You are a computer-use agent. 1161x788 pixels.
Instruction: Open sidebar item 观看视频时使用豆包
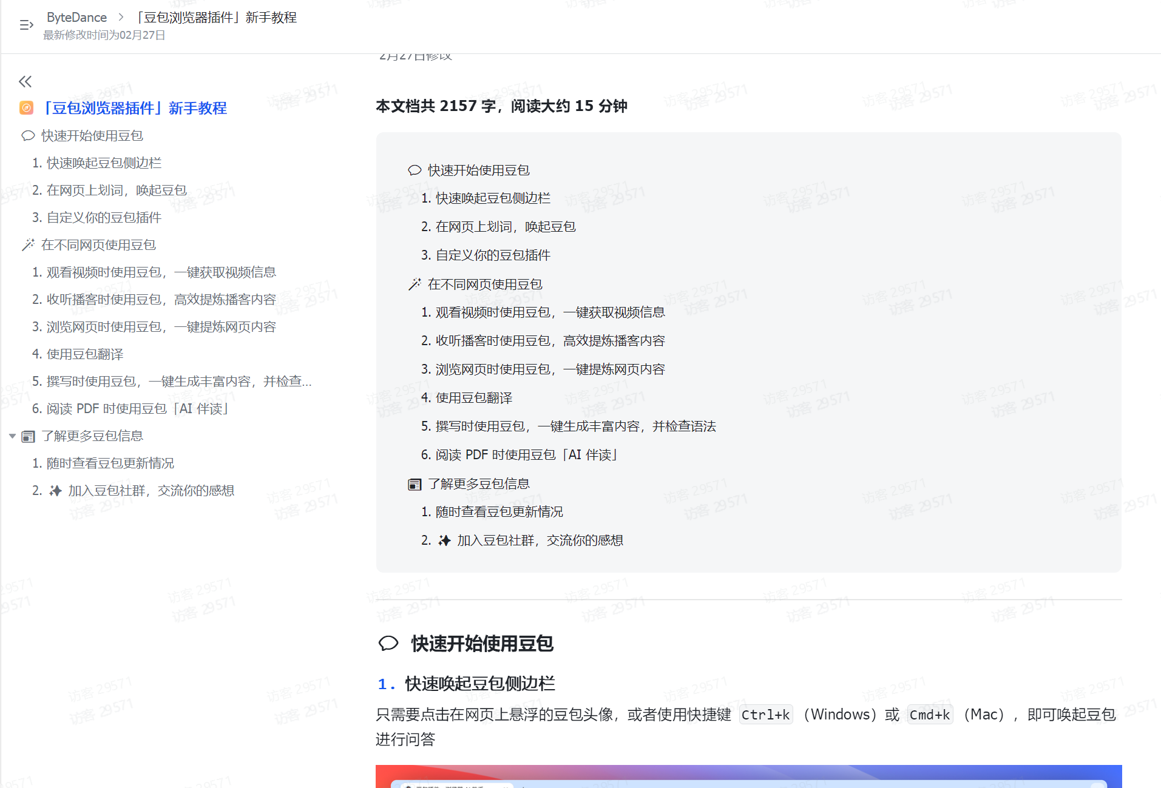click(x=154, y=272)
